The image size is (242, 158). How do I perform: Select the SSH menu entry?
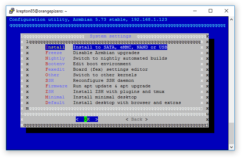[50, 80]
